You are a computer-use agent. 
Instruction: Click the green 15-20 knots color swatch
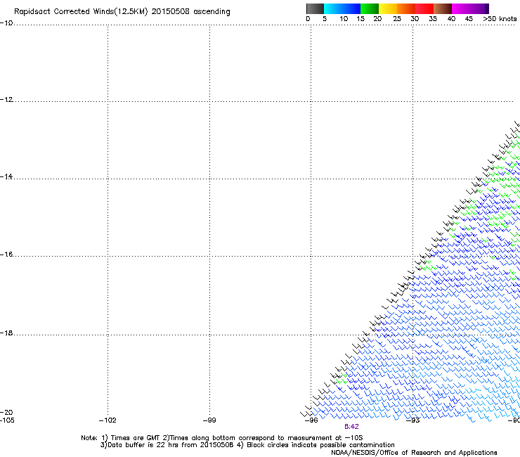point(370,8)
